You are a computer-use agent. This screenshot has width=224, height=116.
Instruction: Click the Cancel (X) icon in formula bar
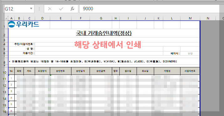(x=50, y=9)
